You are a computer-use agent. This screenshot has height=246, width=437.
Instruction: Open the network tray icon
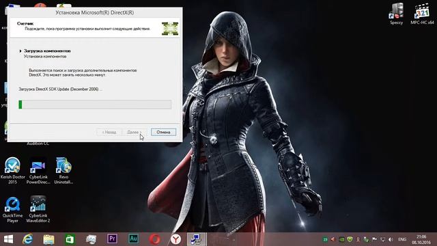pyautogui.click(x=383, y=239)
